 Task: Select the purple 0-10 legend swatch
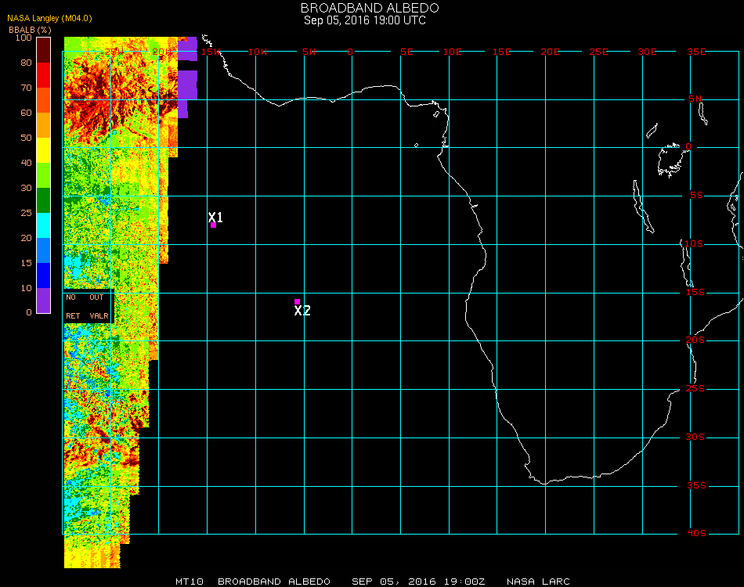44,301
